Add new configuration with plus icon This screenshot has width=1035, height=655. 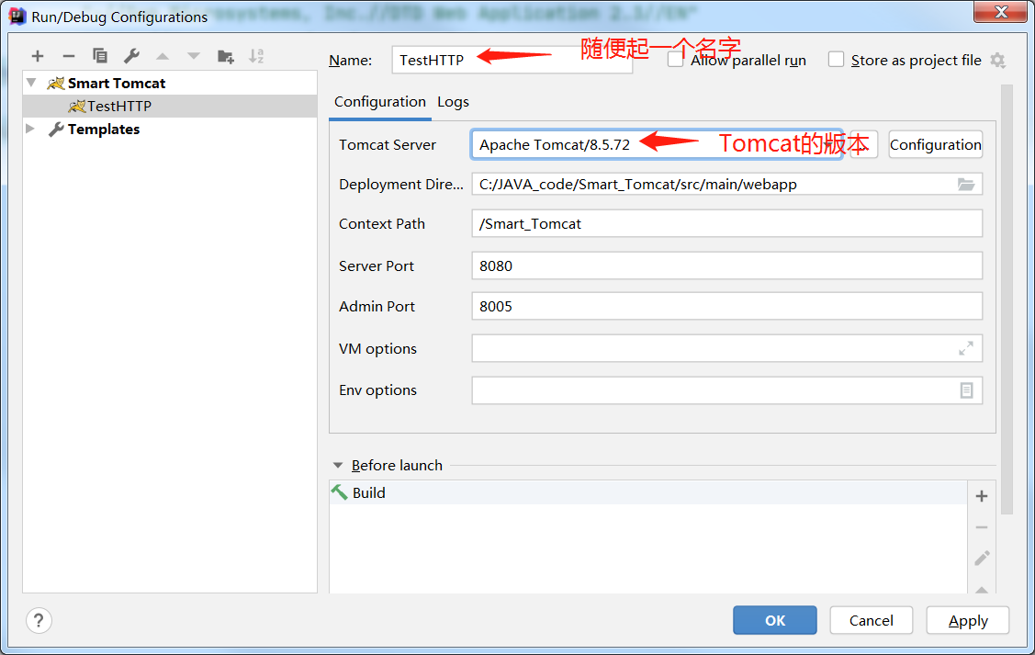coord(38,56)
